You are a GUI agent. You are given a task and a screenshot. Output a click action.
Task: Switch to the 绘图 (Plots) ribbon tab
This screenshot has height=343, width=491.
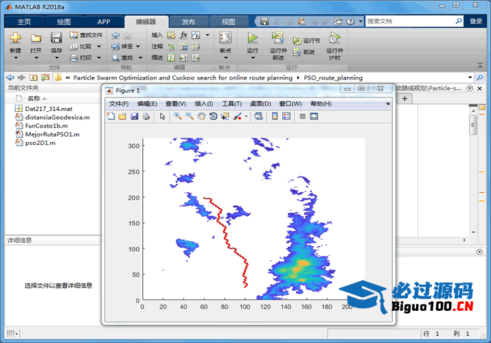[64, 21]
